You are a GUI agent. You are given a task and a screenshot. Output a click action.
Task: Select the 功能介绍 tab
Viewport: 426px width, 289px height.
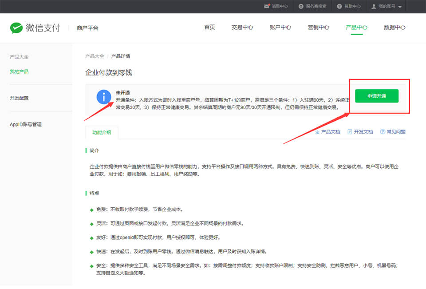click(x=102, y=132)
